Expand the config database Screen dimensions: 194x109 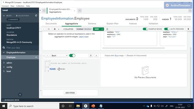4,67
